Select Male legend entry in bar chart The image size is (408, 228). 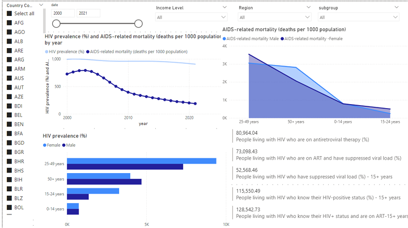[x=69, y=145]
